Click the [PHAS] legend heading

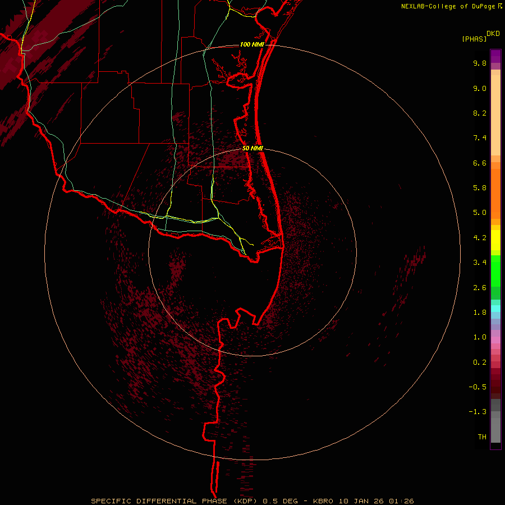coord(474,39)
